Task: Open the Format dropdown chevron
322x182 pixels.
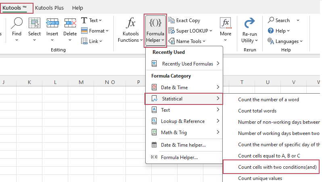Action: tap(107, 31)
